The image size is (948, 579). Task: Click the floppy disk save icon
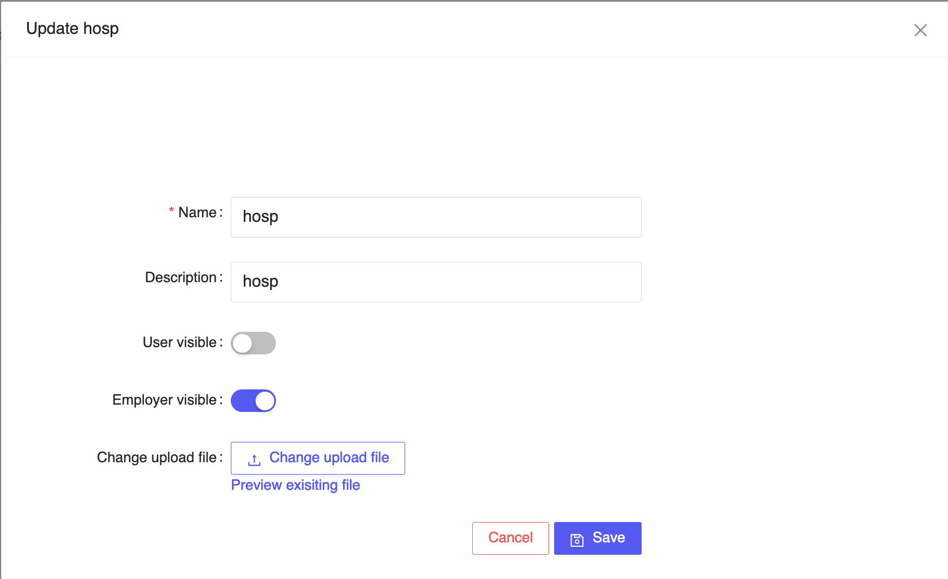tap(577, 539)
